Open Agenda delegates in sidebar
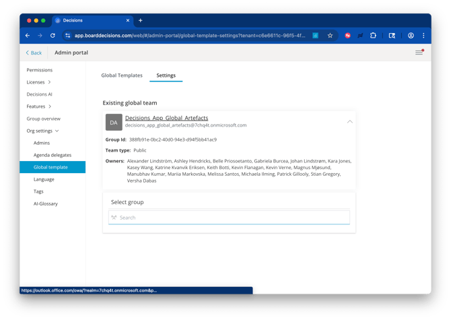 tap(53, 155)
